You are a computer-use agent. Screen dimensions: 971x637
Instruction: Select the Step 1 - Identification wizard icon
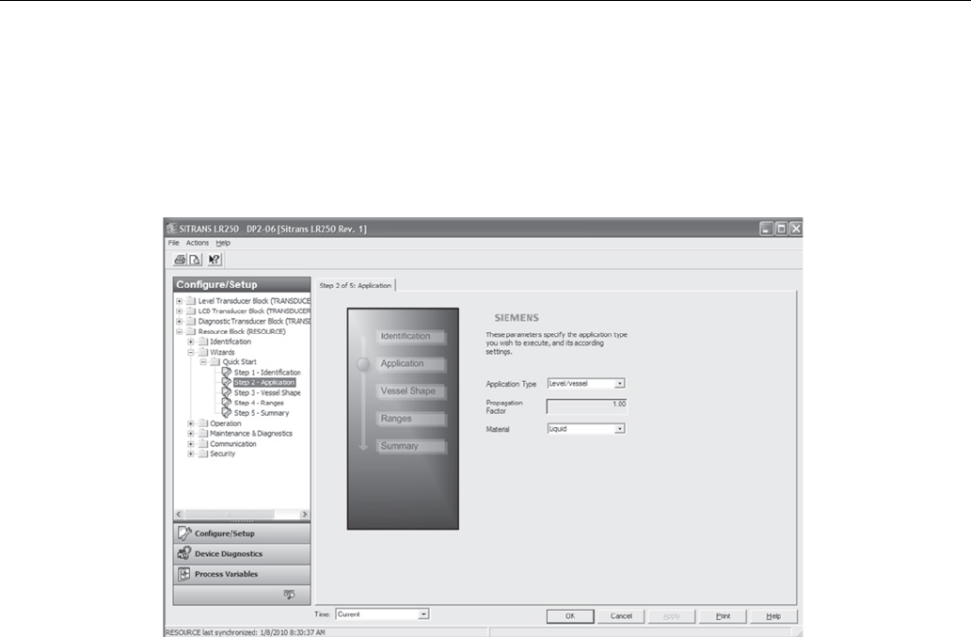(x=227, y=372)
